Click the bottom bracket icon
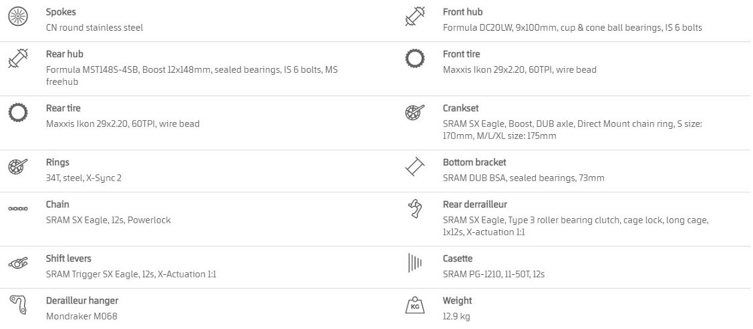 [415, 167]
